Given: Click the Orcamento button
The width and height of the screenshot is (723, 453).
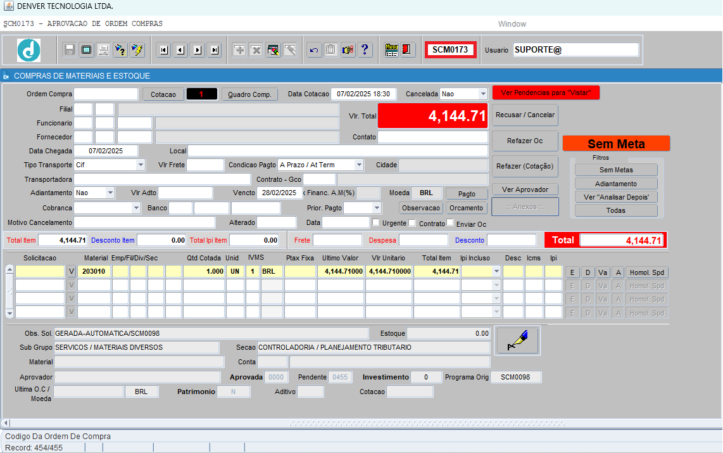Looking at the screenshot, I should pos(466,208).
